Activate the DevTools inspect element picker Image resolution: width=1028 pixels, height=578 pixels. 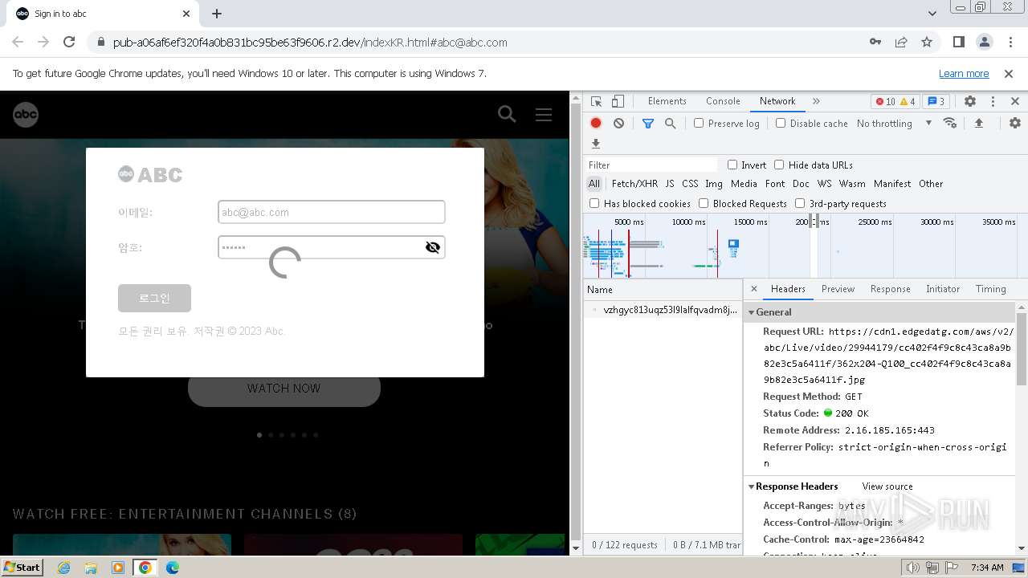(x=596, y=101)
